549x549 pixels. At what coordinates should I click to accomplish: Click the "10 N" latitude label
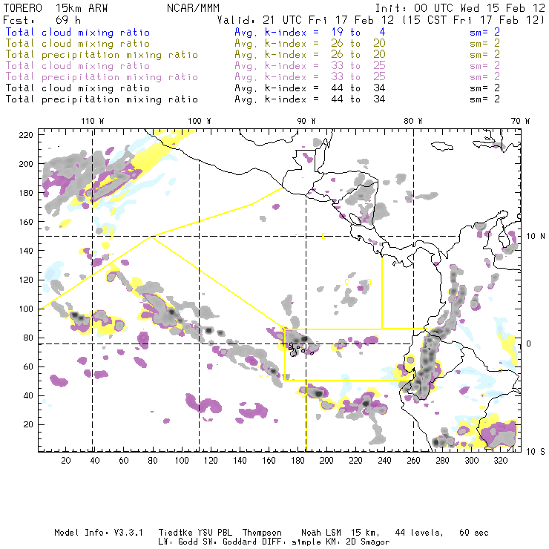(x=536, y=237)
